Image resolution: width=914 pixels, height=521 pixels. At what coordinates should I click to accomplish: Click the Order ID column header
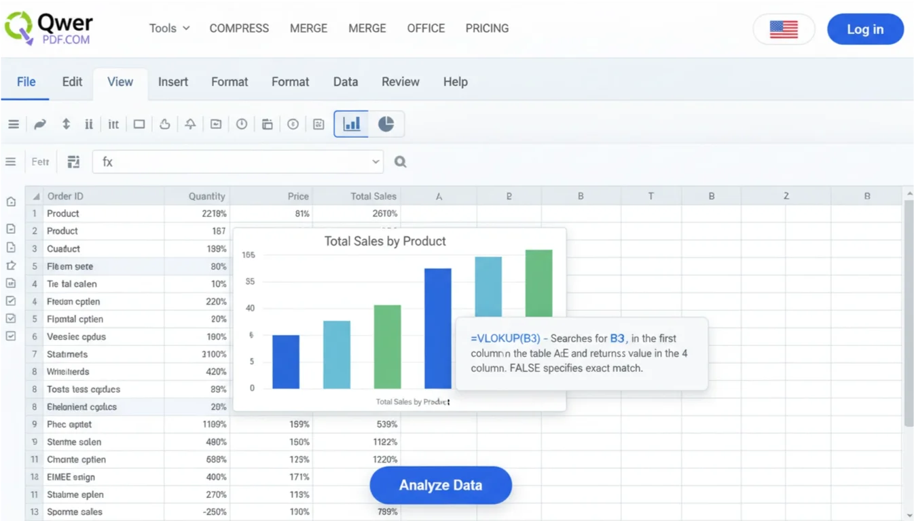coord(103,196)
